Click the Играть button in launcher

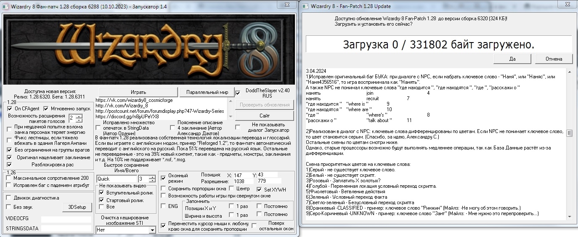(x=138, y=92)
